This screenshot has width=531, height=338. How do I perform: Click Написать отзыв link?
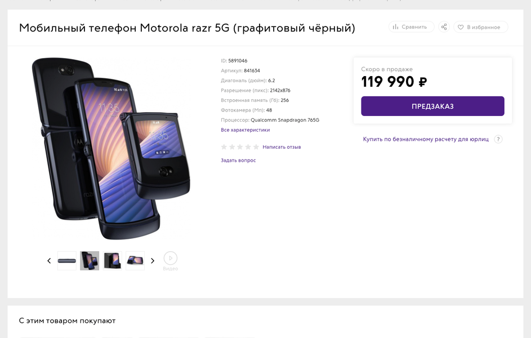(282, 147)
